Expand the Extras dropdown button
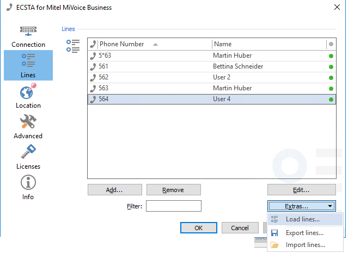This screenshot has width=348, height=253. 301,206
